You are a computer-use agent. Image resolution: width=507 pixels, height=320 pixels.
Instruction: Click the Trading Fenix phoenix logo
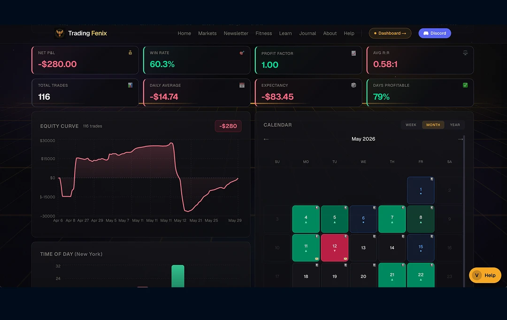tap(60, 33)
